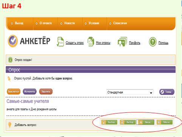Click the pushpin icon by Опрос пустой
The image size is (182, 137).
click(9, 79)
